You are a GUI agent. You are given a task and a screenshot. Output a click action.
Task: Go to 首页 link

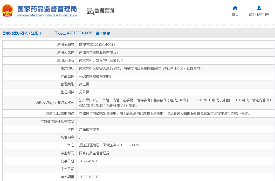[235, 14]
